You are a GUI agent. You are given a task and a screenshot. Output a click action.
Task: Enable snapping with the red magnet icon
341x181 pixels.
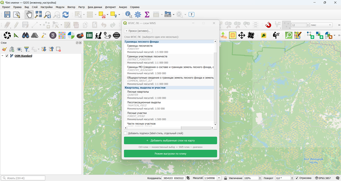point(269,25)
